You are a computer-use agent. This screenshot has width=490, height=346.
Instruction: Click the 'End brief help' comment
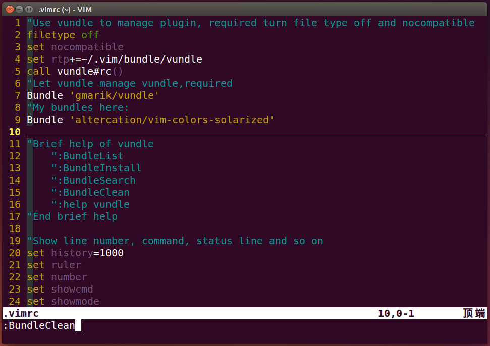click(72, 217)
